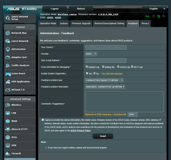Click the Firewall flame icon
This screenshot has width=171, height=160.
click(7, 154)
